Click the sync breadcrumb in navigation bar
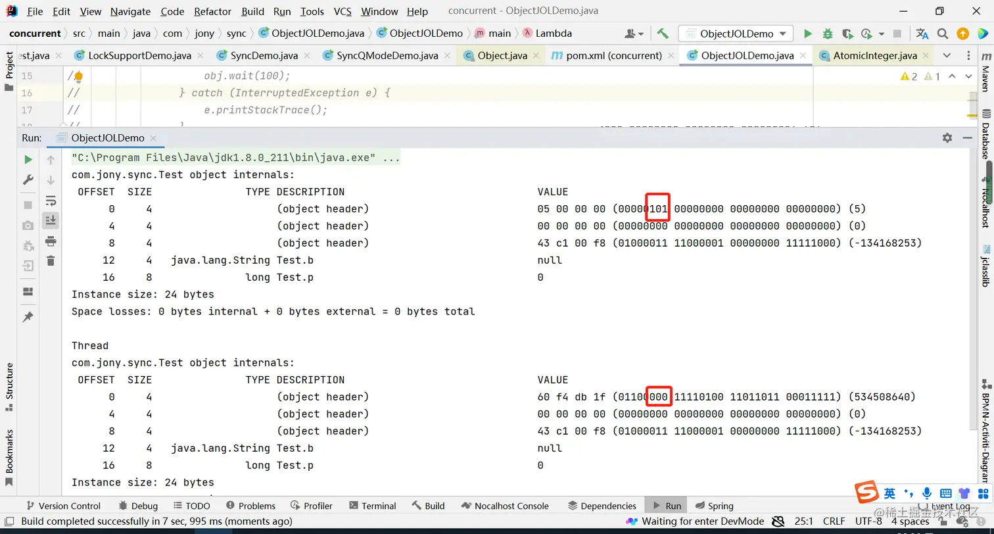994x534 pixels. pyautogui.click(x=236, y=34)
